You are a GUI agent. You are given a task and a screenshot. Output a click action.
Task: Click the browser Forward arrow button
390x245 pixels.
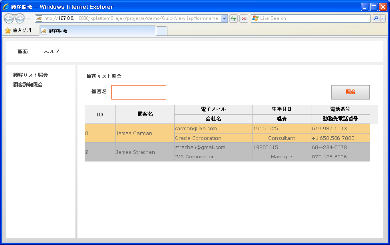coord(20,18)
